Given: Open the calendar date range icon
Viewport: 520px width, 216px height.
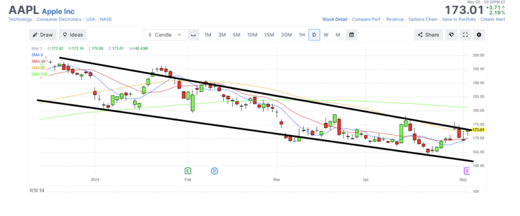Looking at the screenshot, I should click(x=351, y=35).
